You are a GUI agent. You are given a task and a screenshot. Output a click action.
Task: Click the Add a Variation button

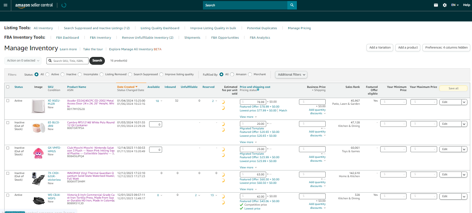point(380,47)
